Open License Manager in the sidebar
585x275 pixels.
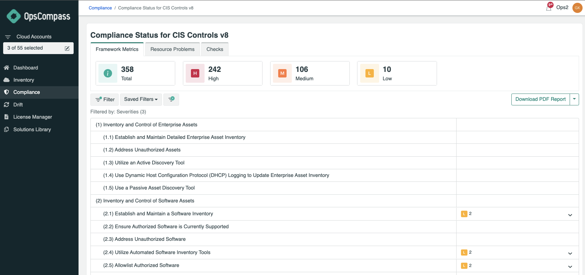coord(39,117)
